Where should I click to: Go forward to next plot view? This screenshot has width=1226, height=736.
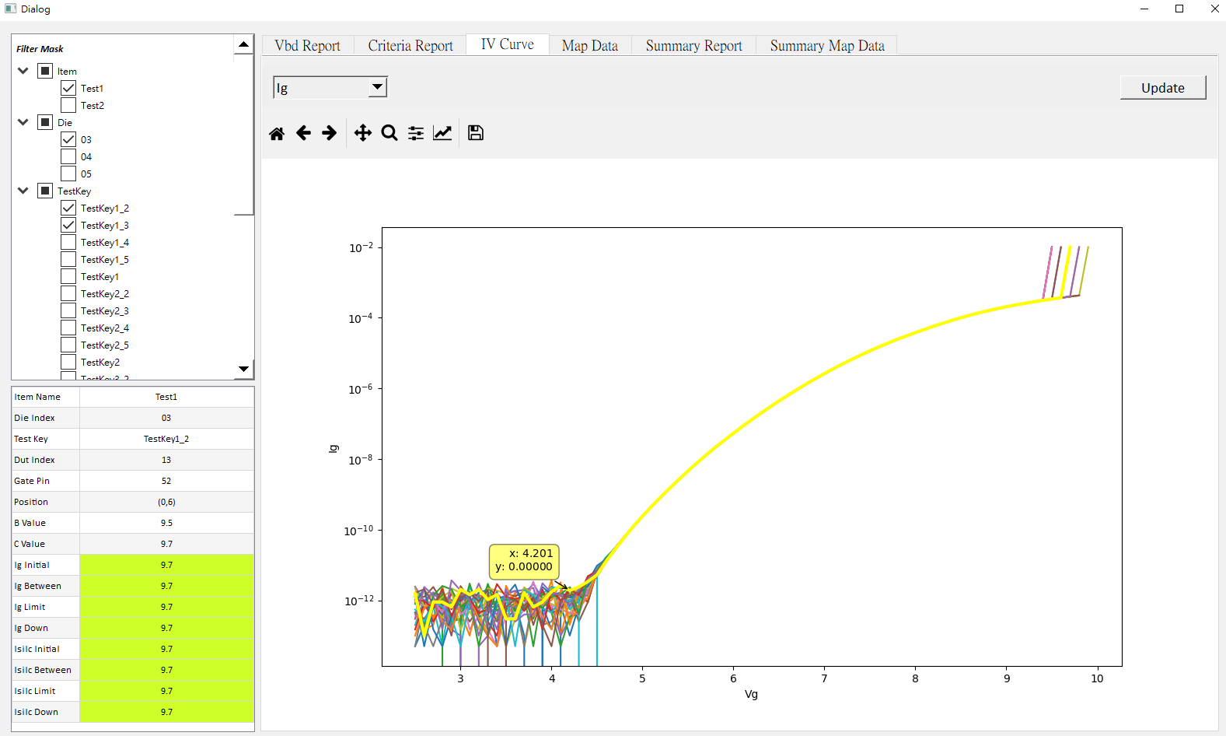pyautogui.click(x=330, y=133)
